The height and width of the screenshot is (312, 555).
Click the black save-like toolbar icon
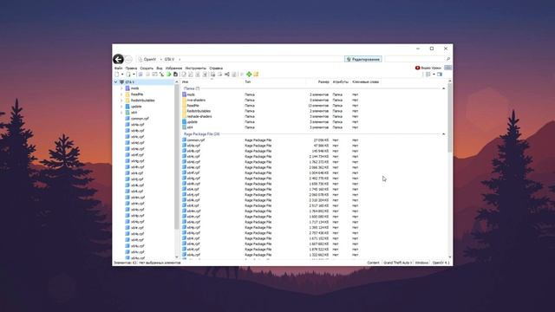[x=175, y=75]
